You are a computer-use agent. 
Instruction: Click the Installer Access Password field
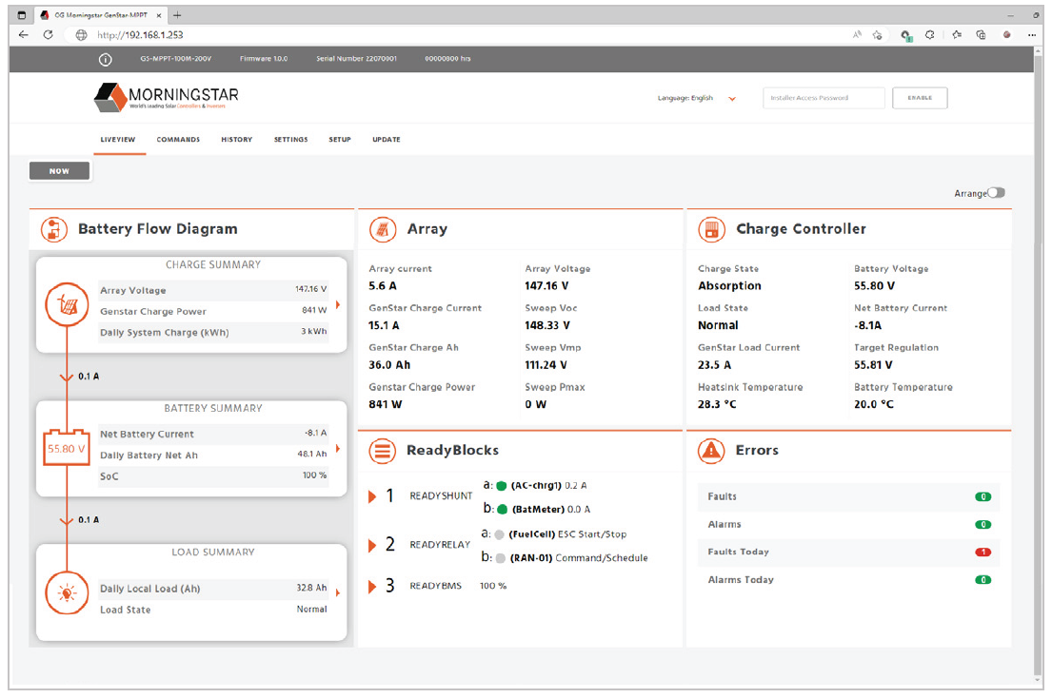tap(824, 98)
